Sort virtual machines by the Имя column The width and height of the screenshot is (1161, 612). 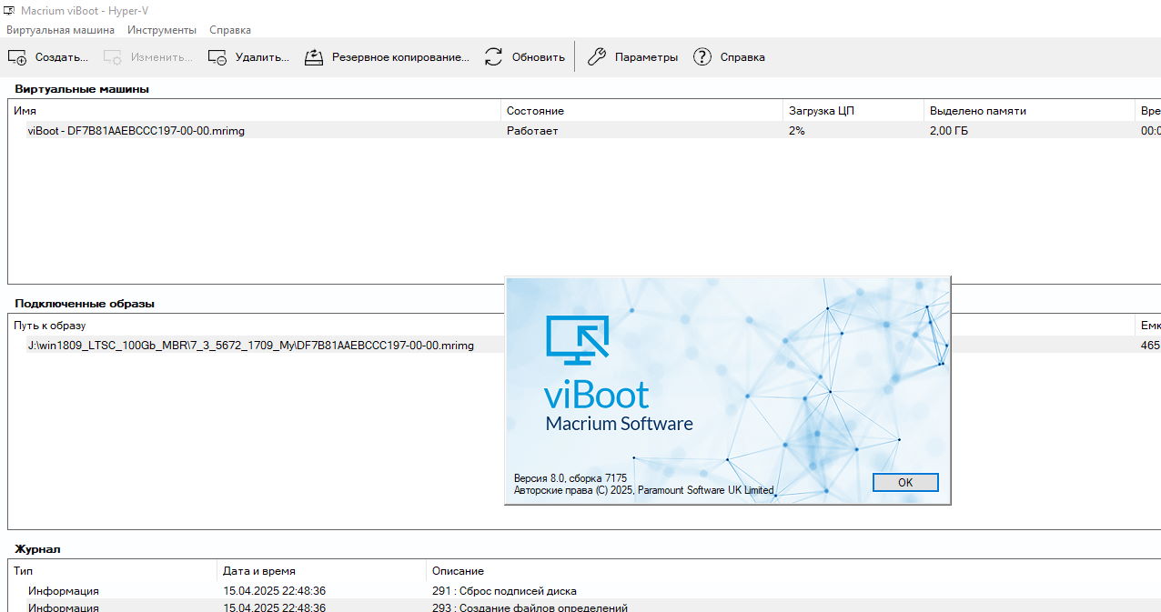pos(255,111)
